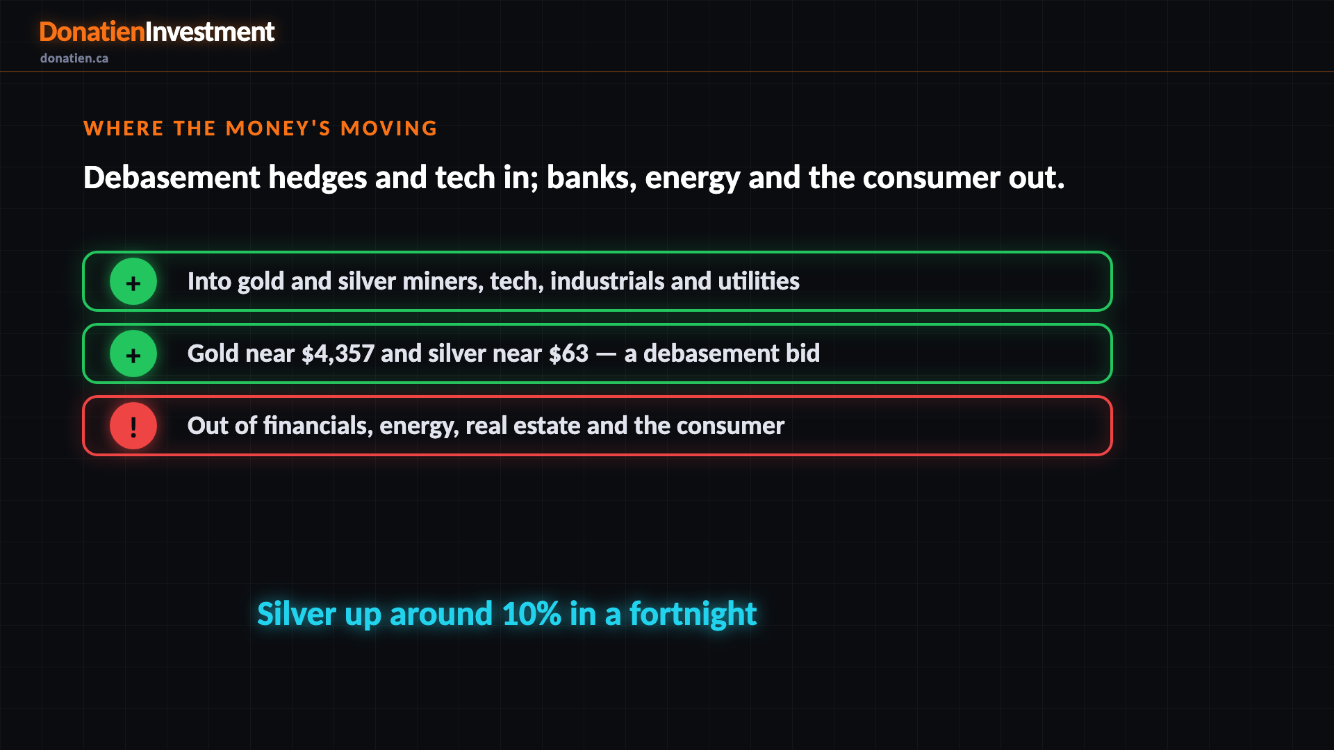This screenshot has width=1334, height=750.
Task: Click the DonatienInvestment logo
Action: tap(157, 32)
